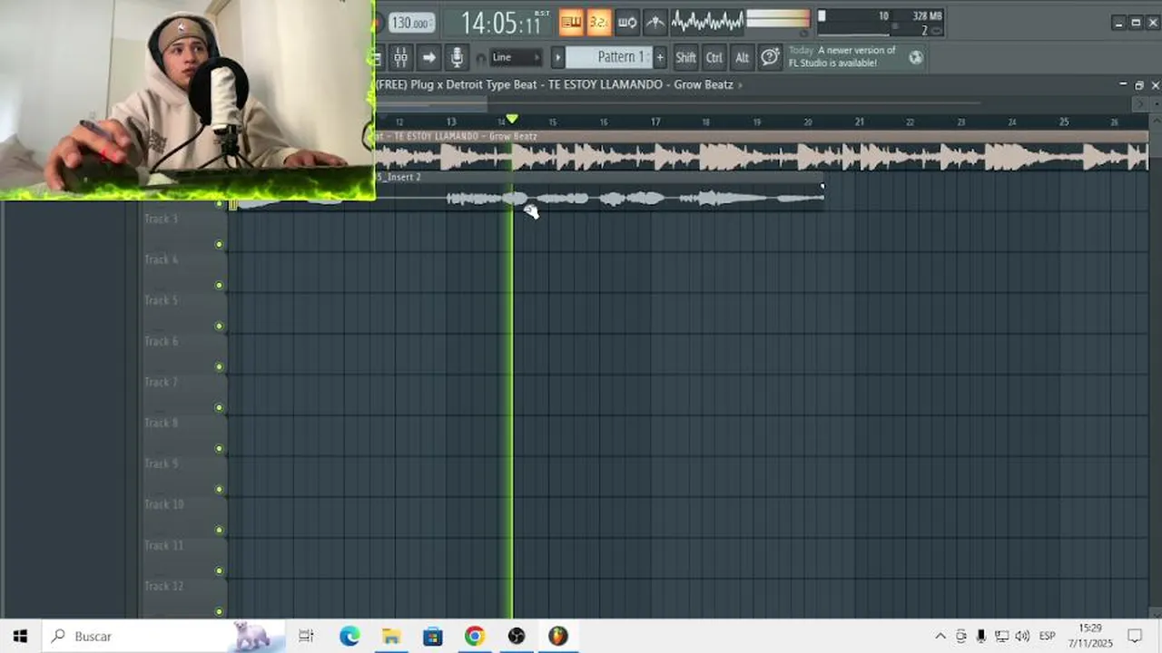Click the Buscar taskbar search box
Viewport: 1162px width, 653px height.
coord(163,637)
